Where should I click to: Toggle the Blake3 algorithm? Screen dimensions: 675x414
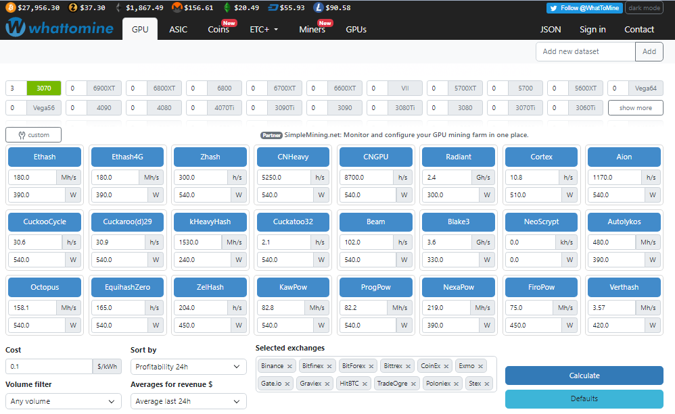459,222
